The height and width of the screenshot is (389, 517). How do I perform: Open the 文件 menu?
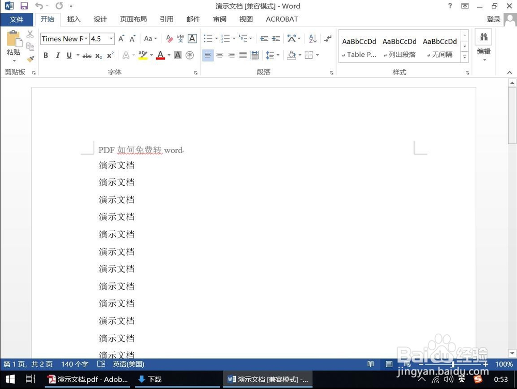(x=17, y=19)
